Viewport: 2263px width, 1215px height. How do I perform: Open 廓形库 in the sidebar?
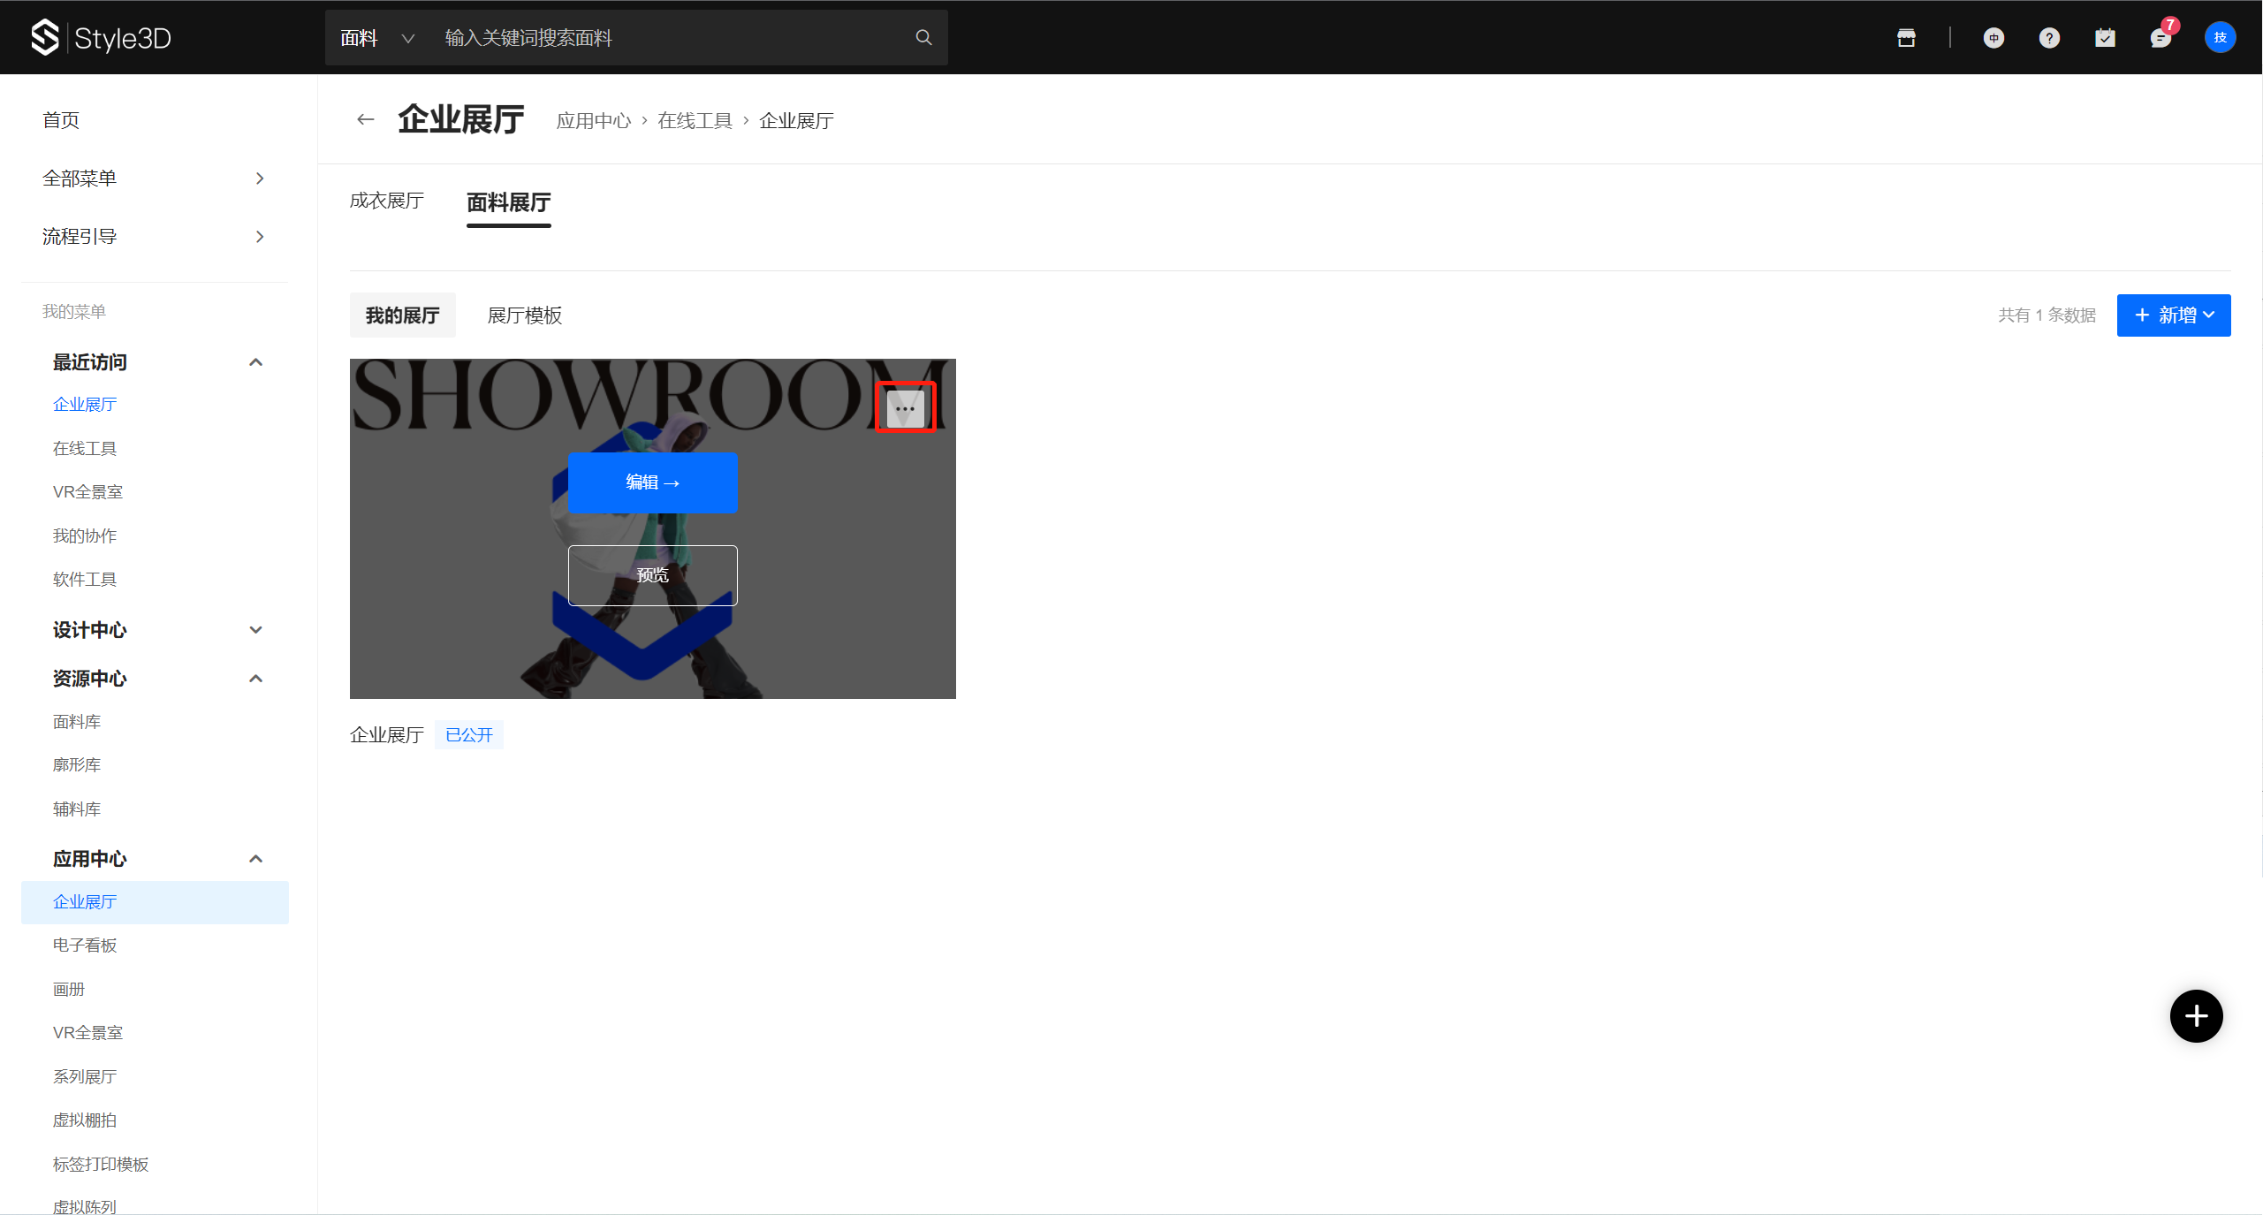tap(76, 765)
